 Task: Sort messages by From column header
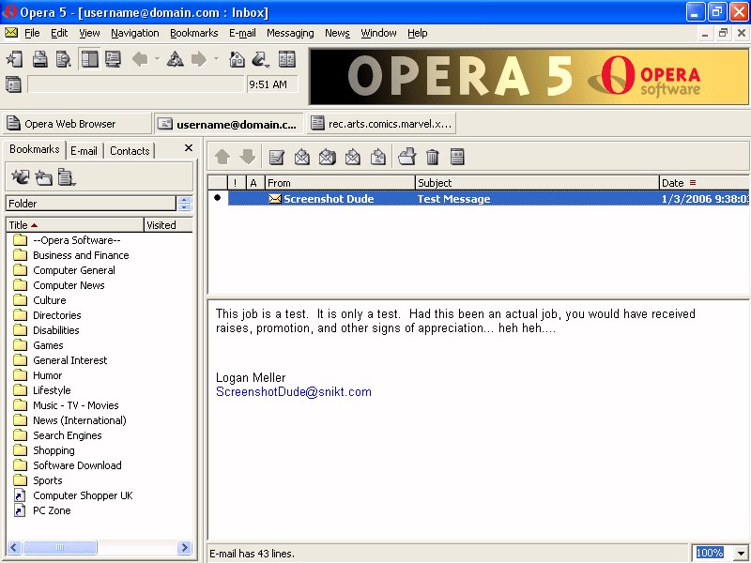click(340, 183)
